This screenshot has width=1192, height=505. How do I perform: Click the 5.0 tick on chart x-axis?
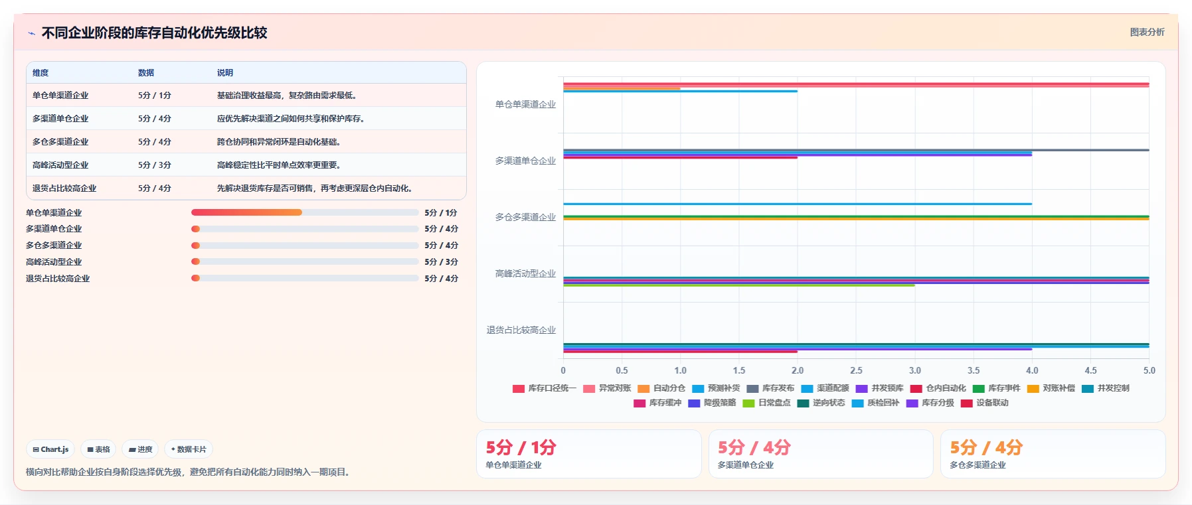1149,371
